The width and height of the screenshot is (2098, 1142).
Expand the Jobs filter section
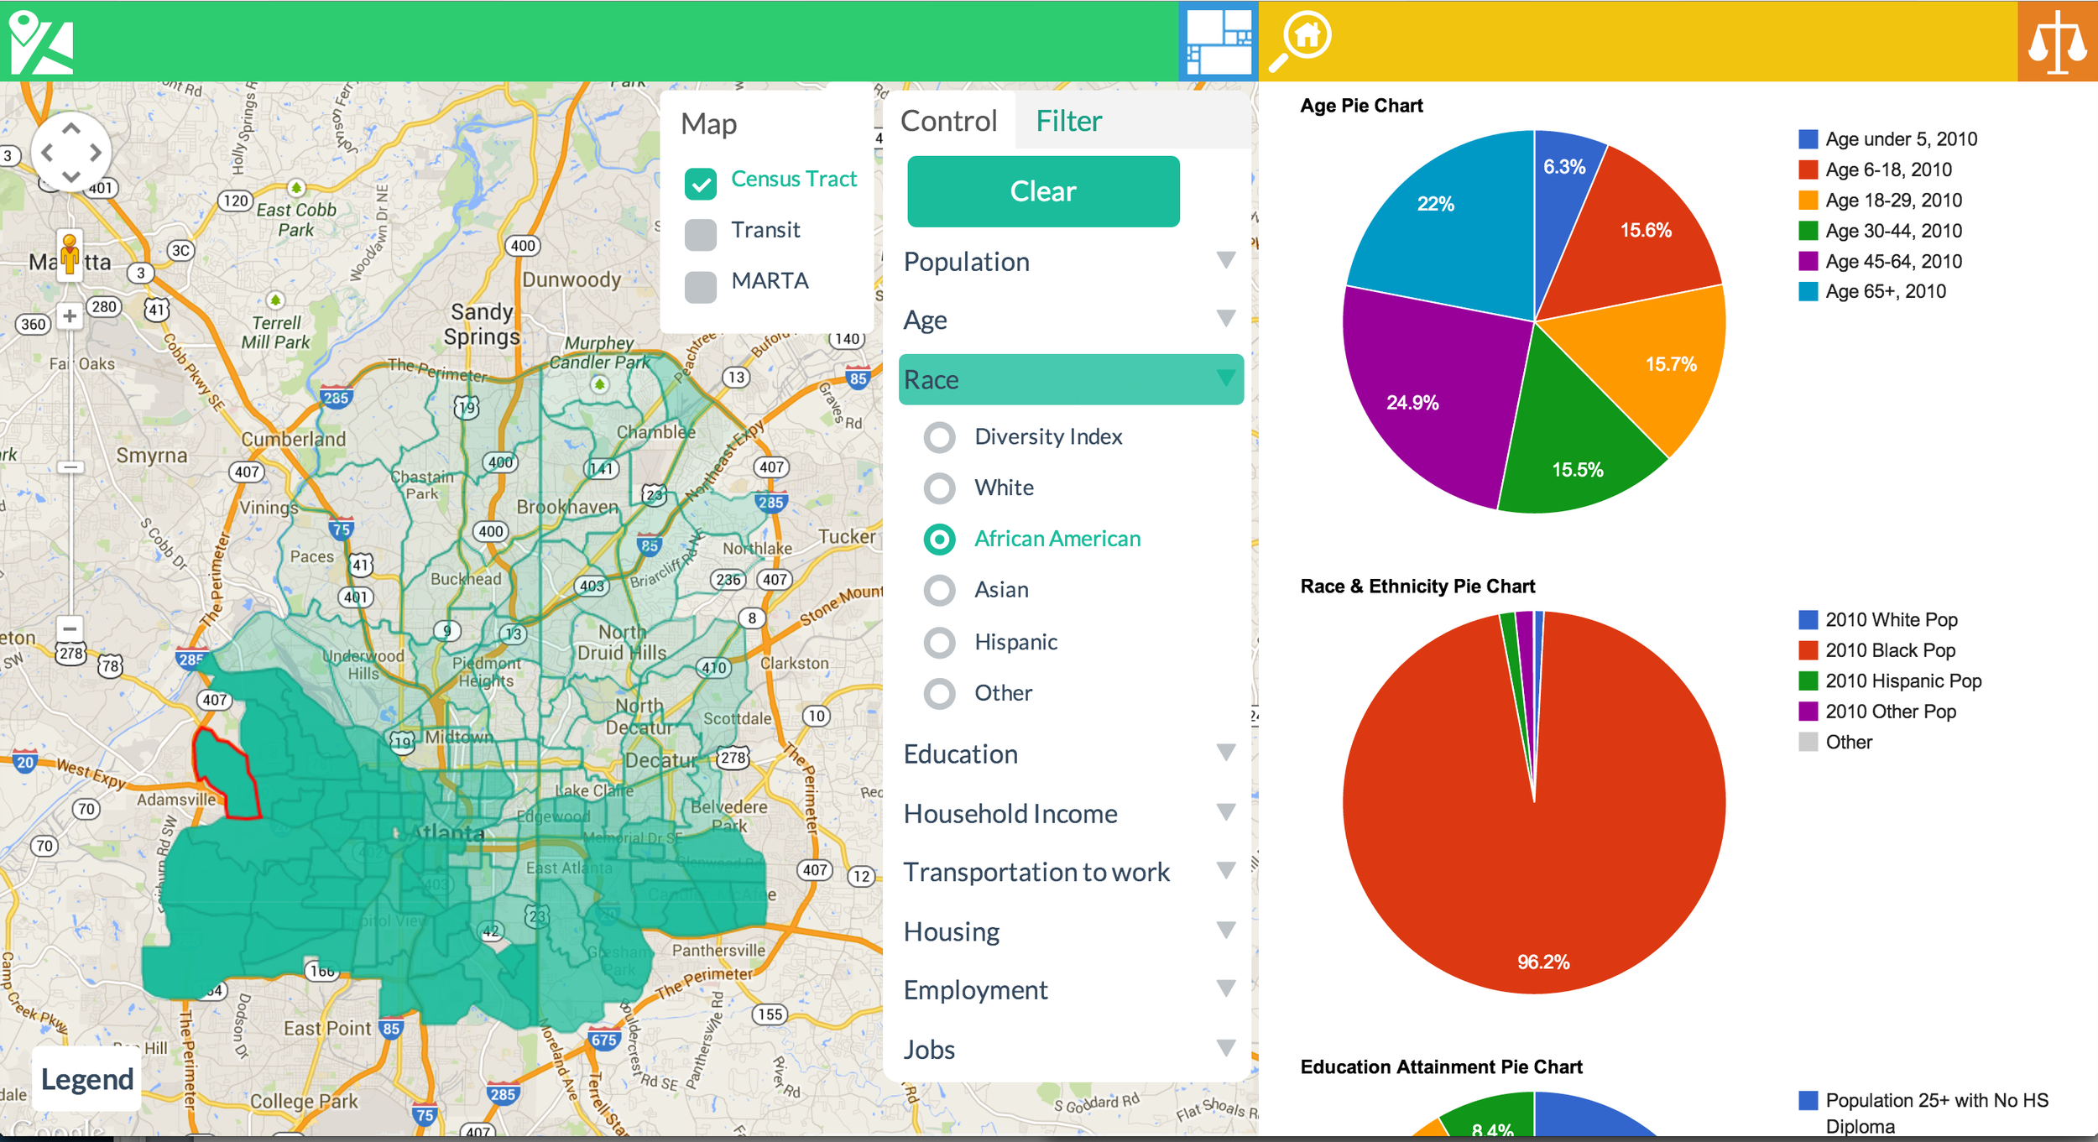(x=1071, y=1049)
